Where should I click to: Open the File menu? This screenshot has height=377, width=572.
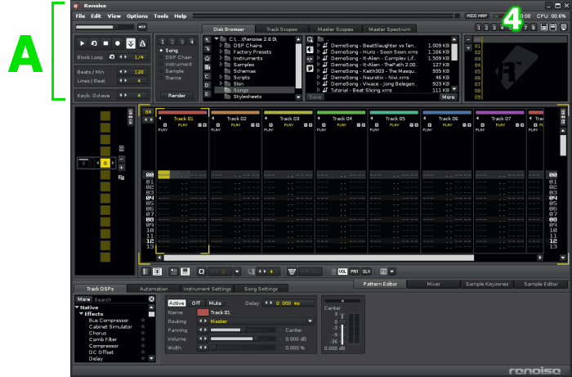pyautogui.click(x=80, y=16)
